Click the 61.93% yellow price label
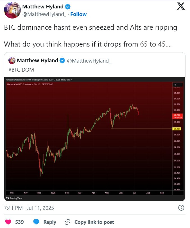This screenshot has width=190, height=228. [177, 129]
